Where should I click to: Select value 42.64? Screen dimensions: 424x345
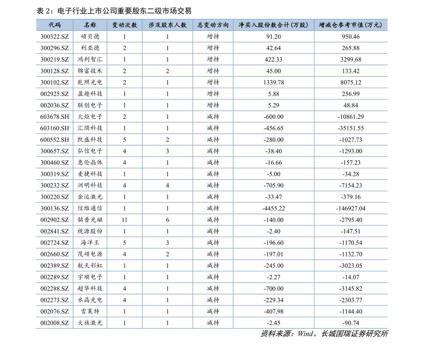click(x=274, y=48)
